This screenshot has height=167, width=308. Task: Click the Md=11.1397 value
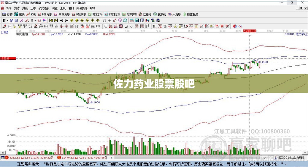[x=74, y=34]
